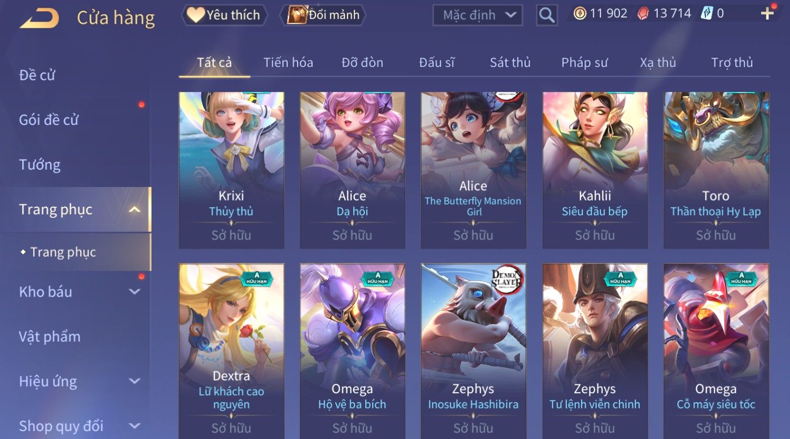Go to Tướng in the sidebar

pos(40,165)
